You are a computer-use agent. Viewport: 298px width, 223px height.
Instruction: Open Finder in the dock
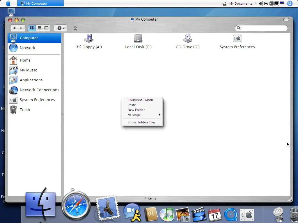[40, 205]
